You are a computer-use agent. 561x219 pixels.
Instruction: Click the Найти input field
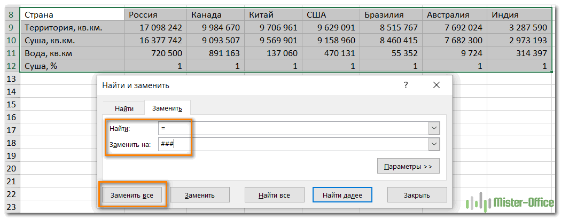(293, 128)
